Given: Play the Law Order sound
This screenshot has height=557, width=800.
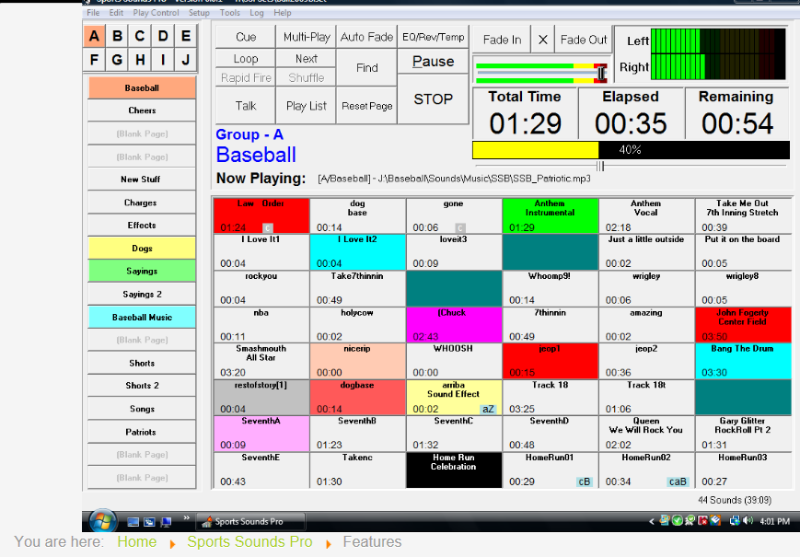Looking at the screenshot, I should pos(261,215).
